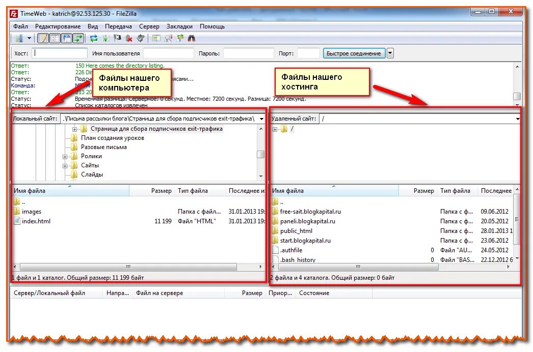This screenshot has height=352, width=533.
Task: Open the Удаленный сайт path dropdown
Action: click(x=517, y=119)
